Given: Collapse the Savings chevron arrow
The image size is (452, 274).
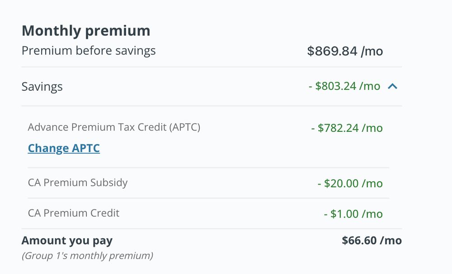Looking at the screenshot, I should coord(392,86).
